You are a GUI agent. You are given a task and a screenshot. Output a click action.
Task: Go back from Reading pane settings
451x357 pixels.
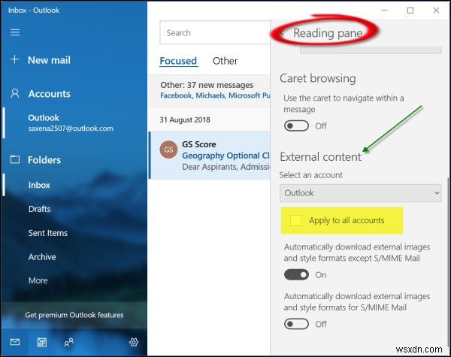[282, 33]
